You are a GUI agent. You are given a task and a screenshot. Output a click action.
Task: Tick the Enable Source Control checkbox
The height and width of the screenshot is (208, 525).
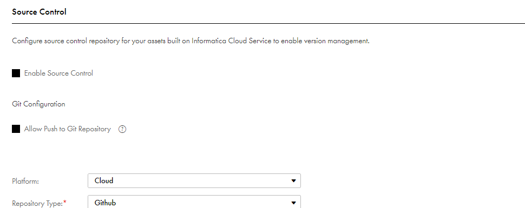pyautogui.click(x=16, y=73)
